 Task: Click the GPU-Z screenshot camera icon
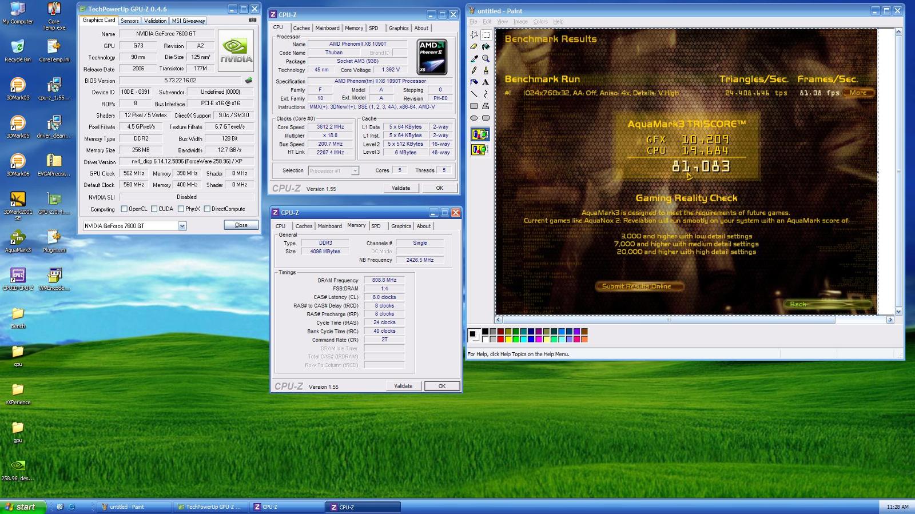(x=252, y=20)
